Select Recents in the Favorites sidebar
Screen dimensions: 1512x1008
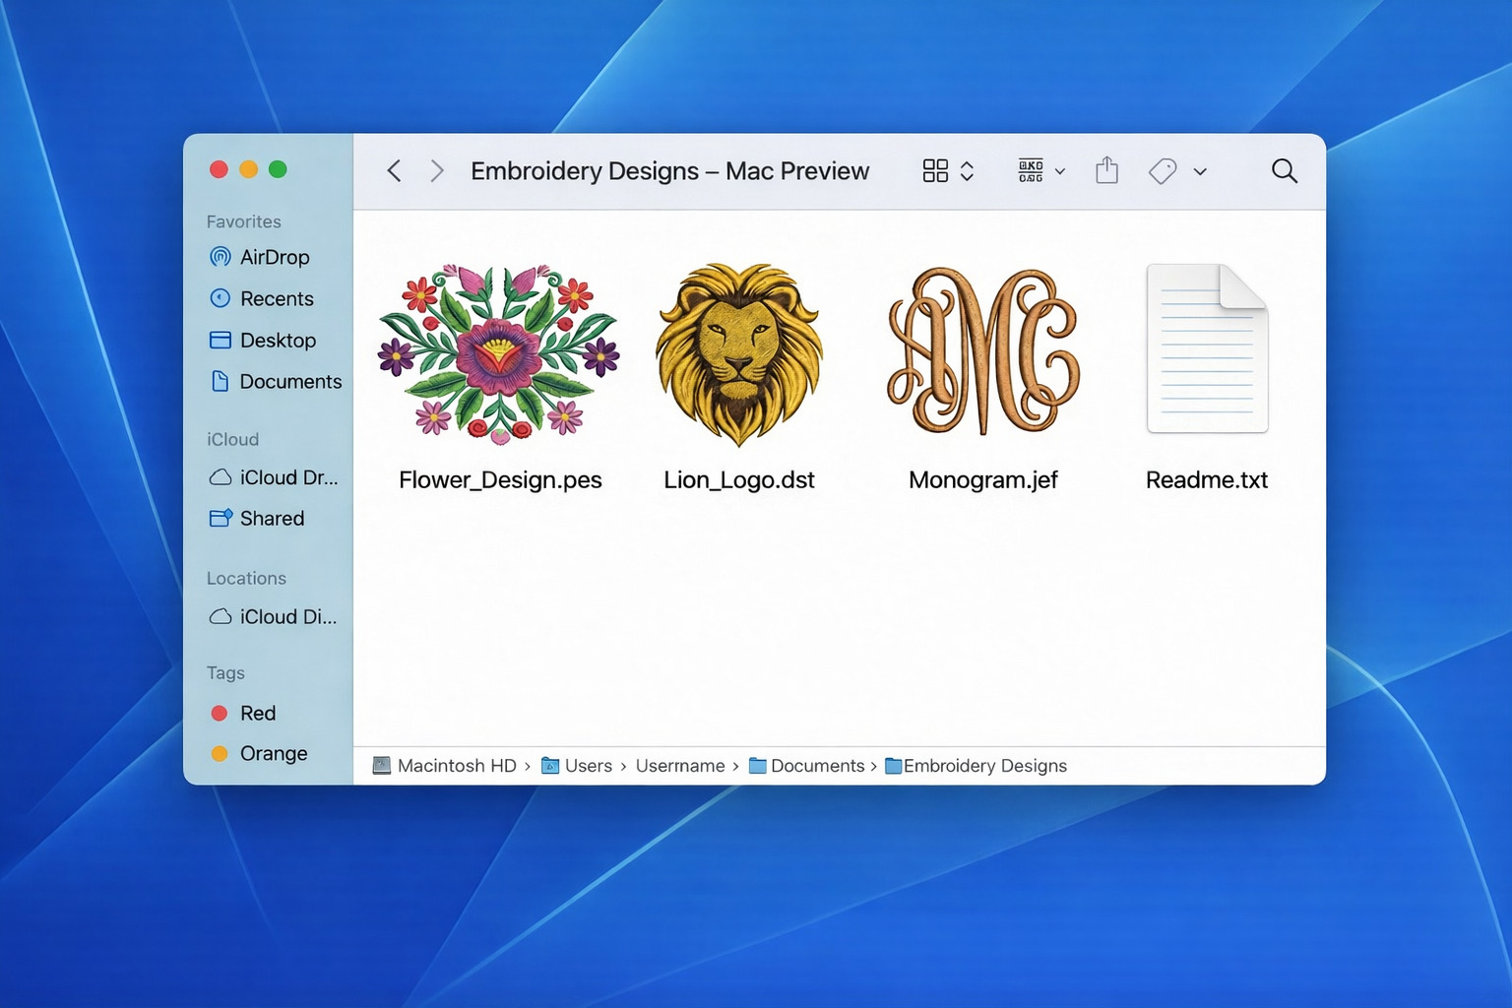(277, 298)
